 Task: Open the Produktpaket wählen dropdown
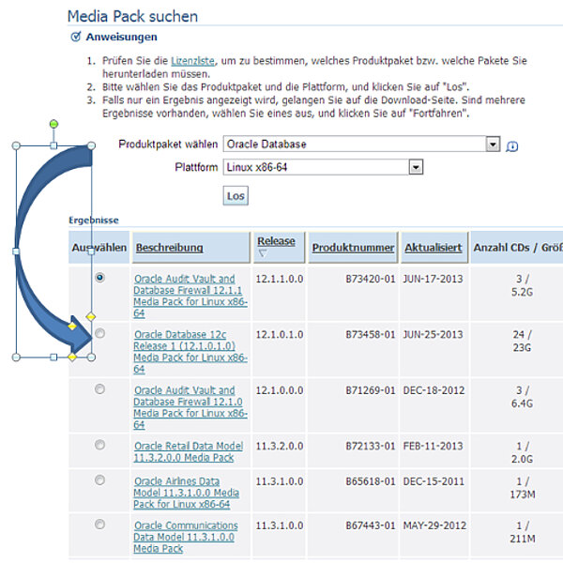point(493,145)
